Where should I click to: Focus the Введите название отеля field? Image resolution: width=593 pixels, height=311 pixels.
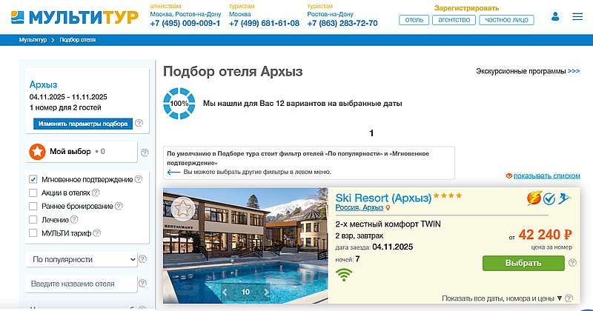82,284
